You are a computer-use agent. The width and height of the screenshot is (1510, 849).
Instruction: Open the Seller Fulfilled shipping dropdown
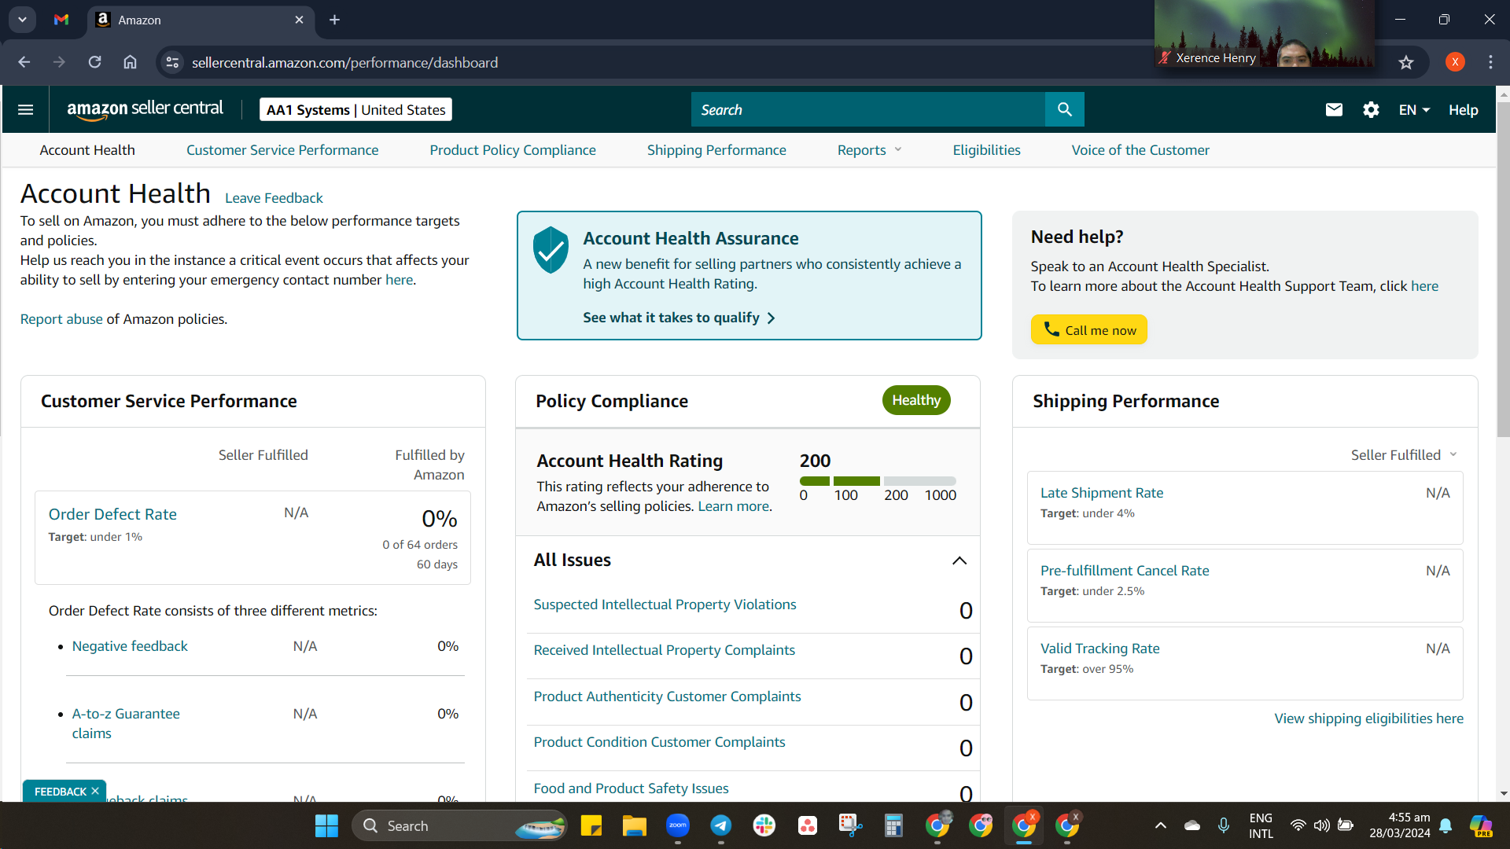(x=1405, y=455)
